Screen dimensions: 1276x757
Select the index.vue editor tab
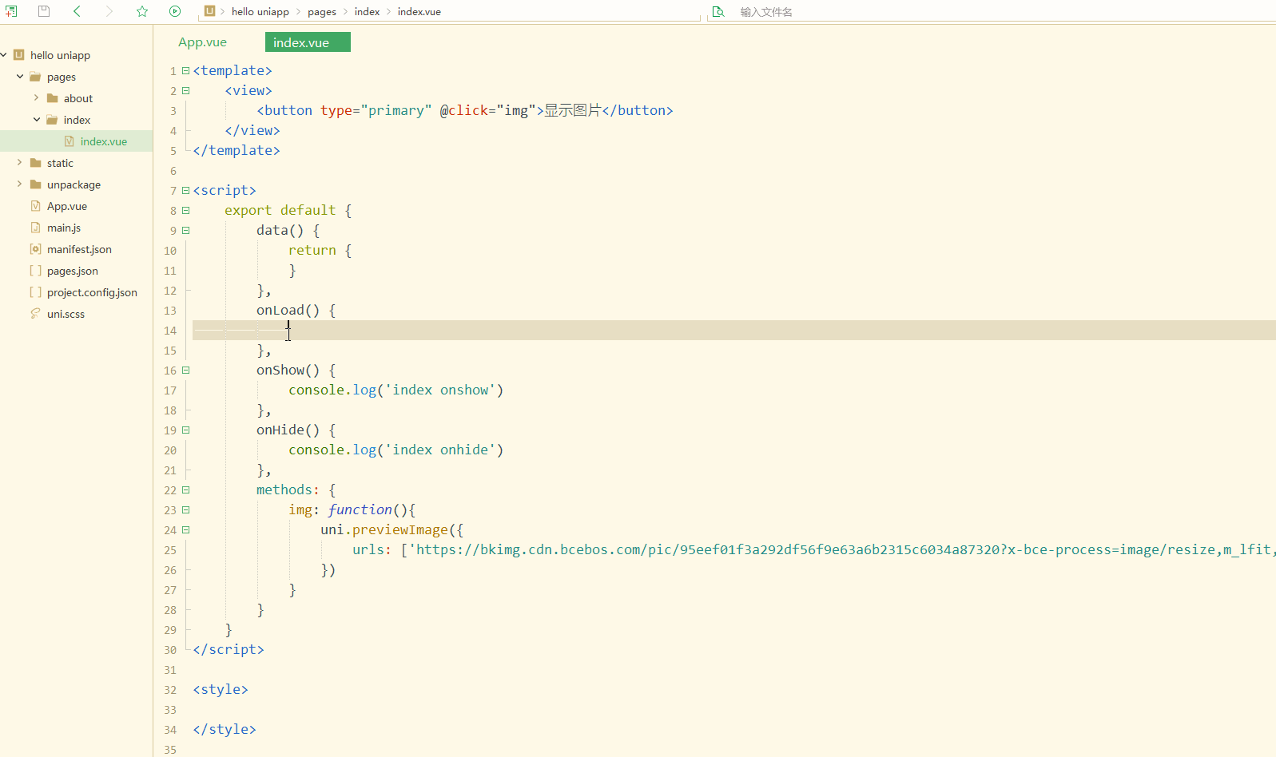(308, 42)
